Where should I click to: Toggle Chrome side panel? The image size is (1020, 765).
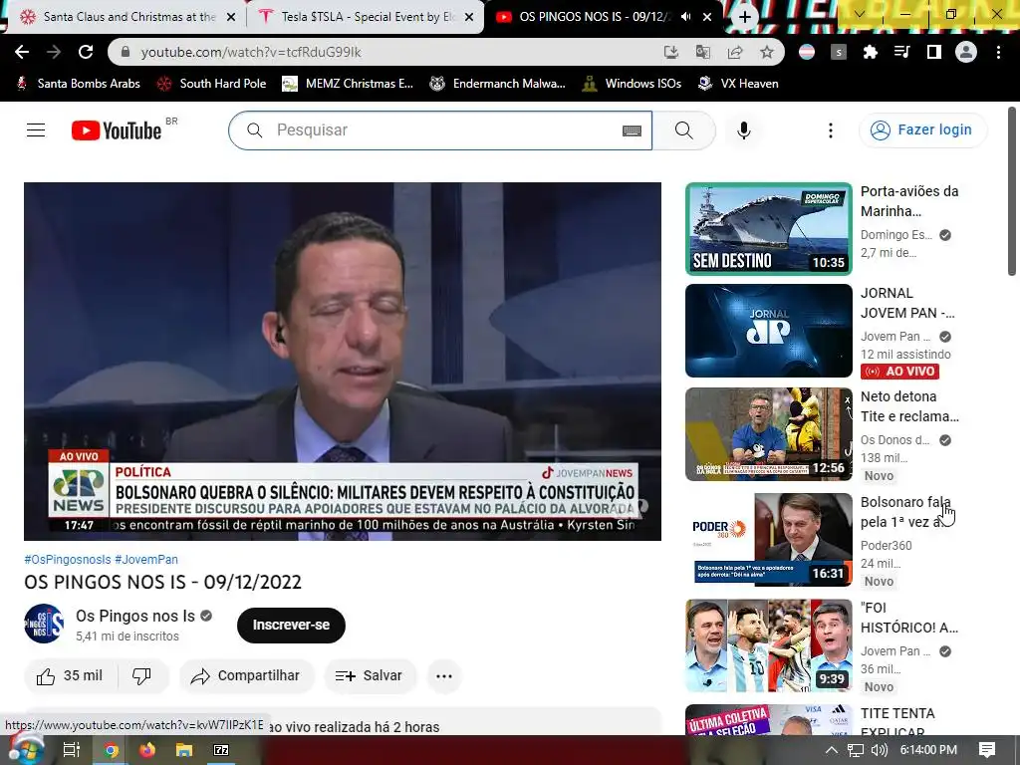(934, 52)
